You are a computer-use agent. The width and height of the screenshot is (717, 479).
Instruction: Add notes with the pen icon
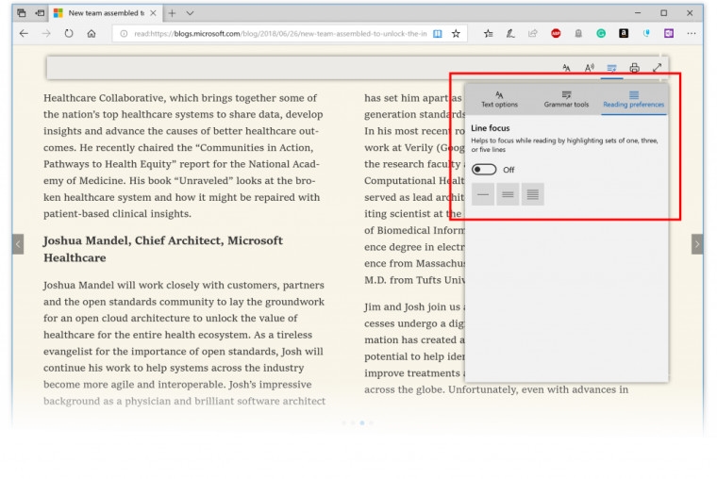pos(510,33)
